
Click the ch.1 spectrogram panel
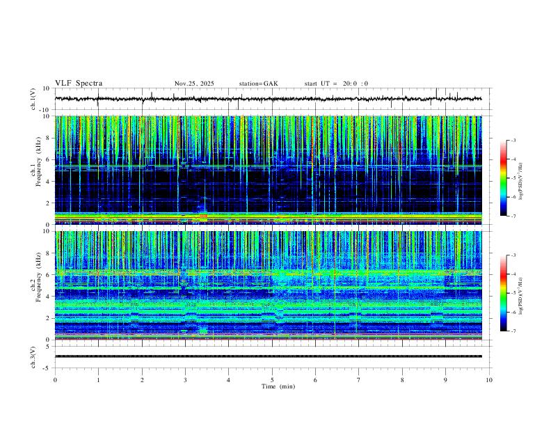[268, 170]
